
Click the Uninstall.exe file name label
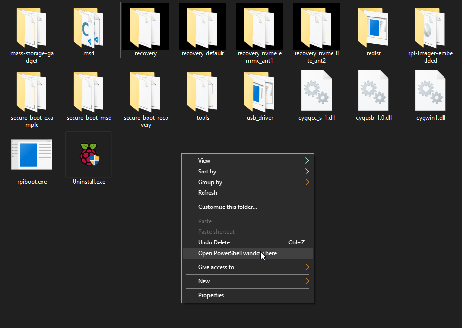click(x=89, y=182)
